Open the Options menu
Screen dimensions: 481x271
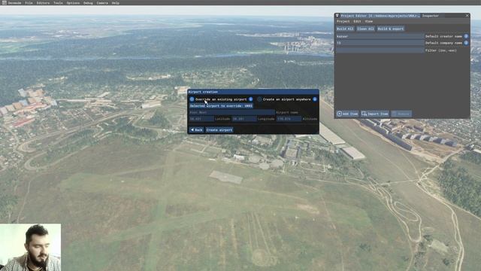73,3
